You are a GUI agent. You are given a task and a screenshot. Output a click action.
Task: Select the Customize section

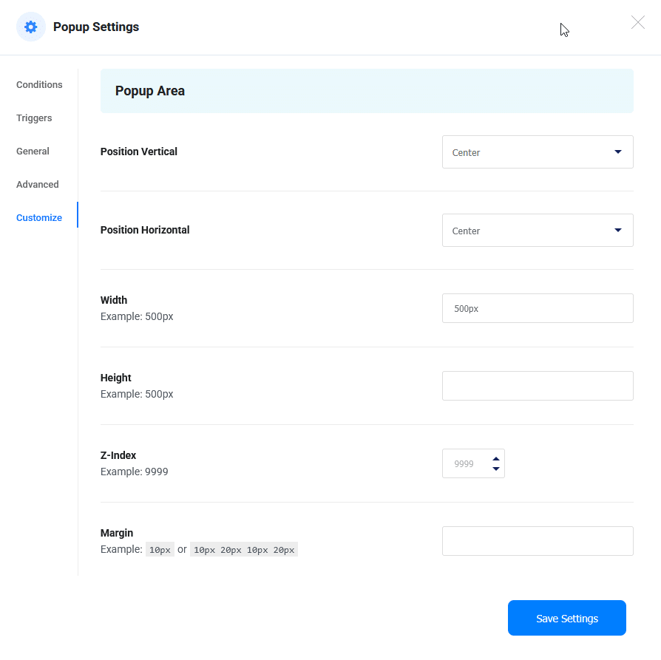point(38,217)
